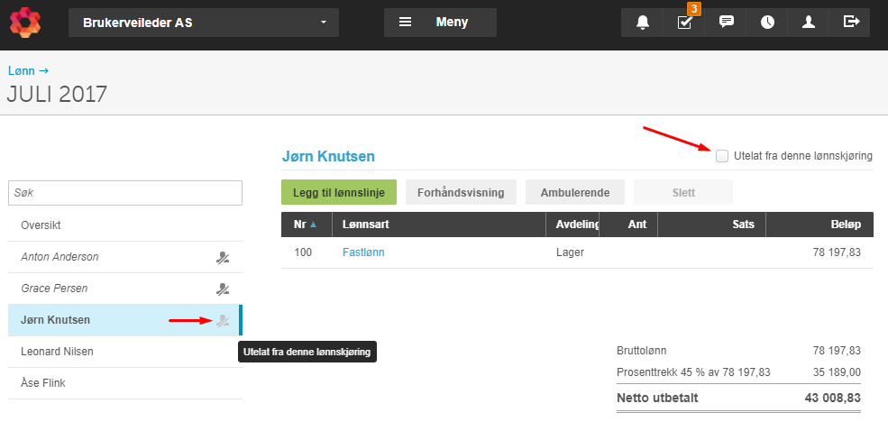The image size is (888, 431).
Task: Open the chat messages icon
Action: coord(726,23)
